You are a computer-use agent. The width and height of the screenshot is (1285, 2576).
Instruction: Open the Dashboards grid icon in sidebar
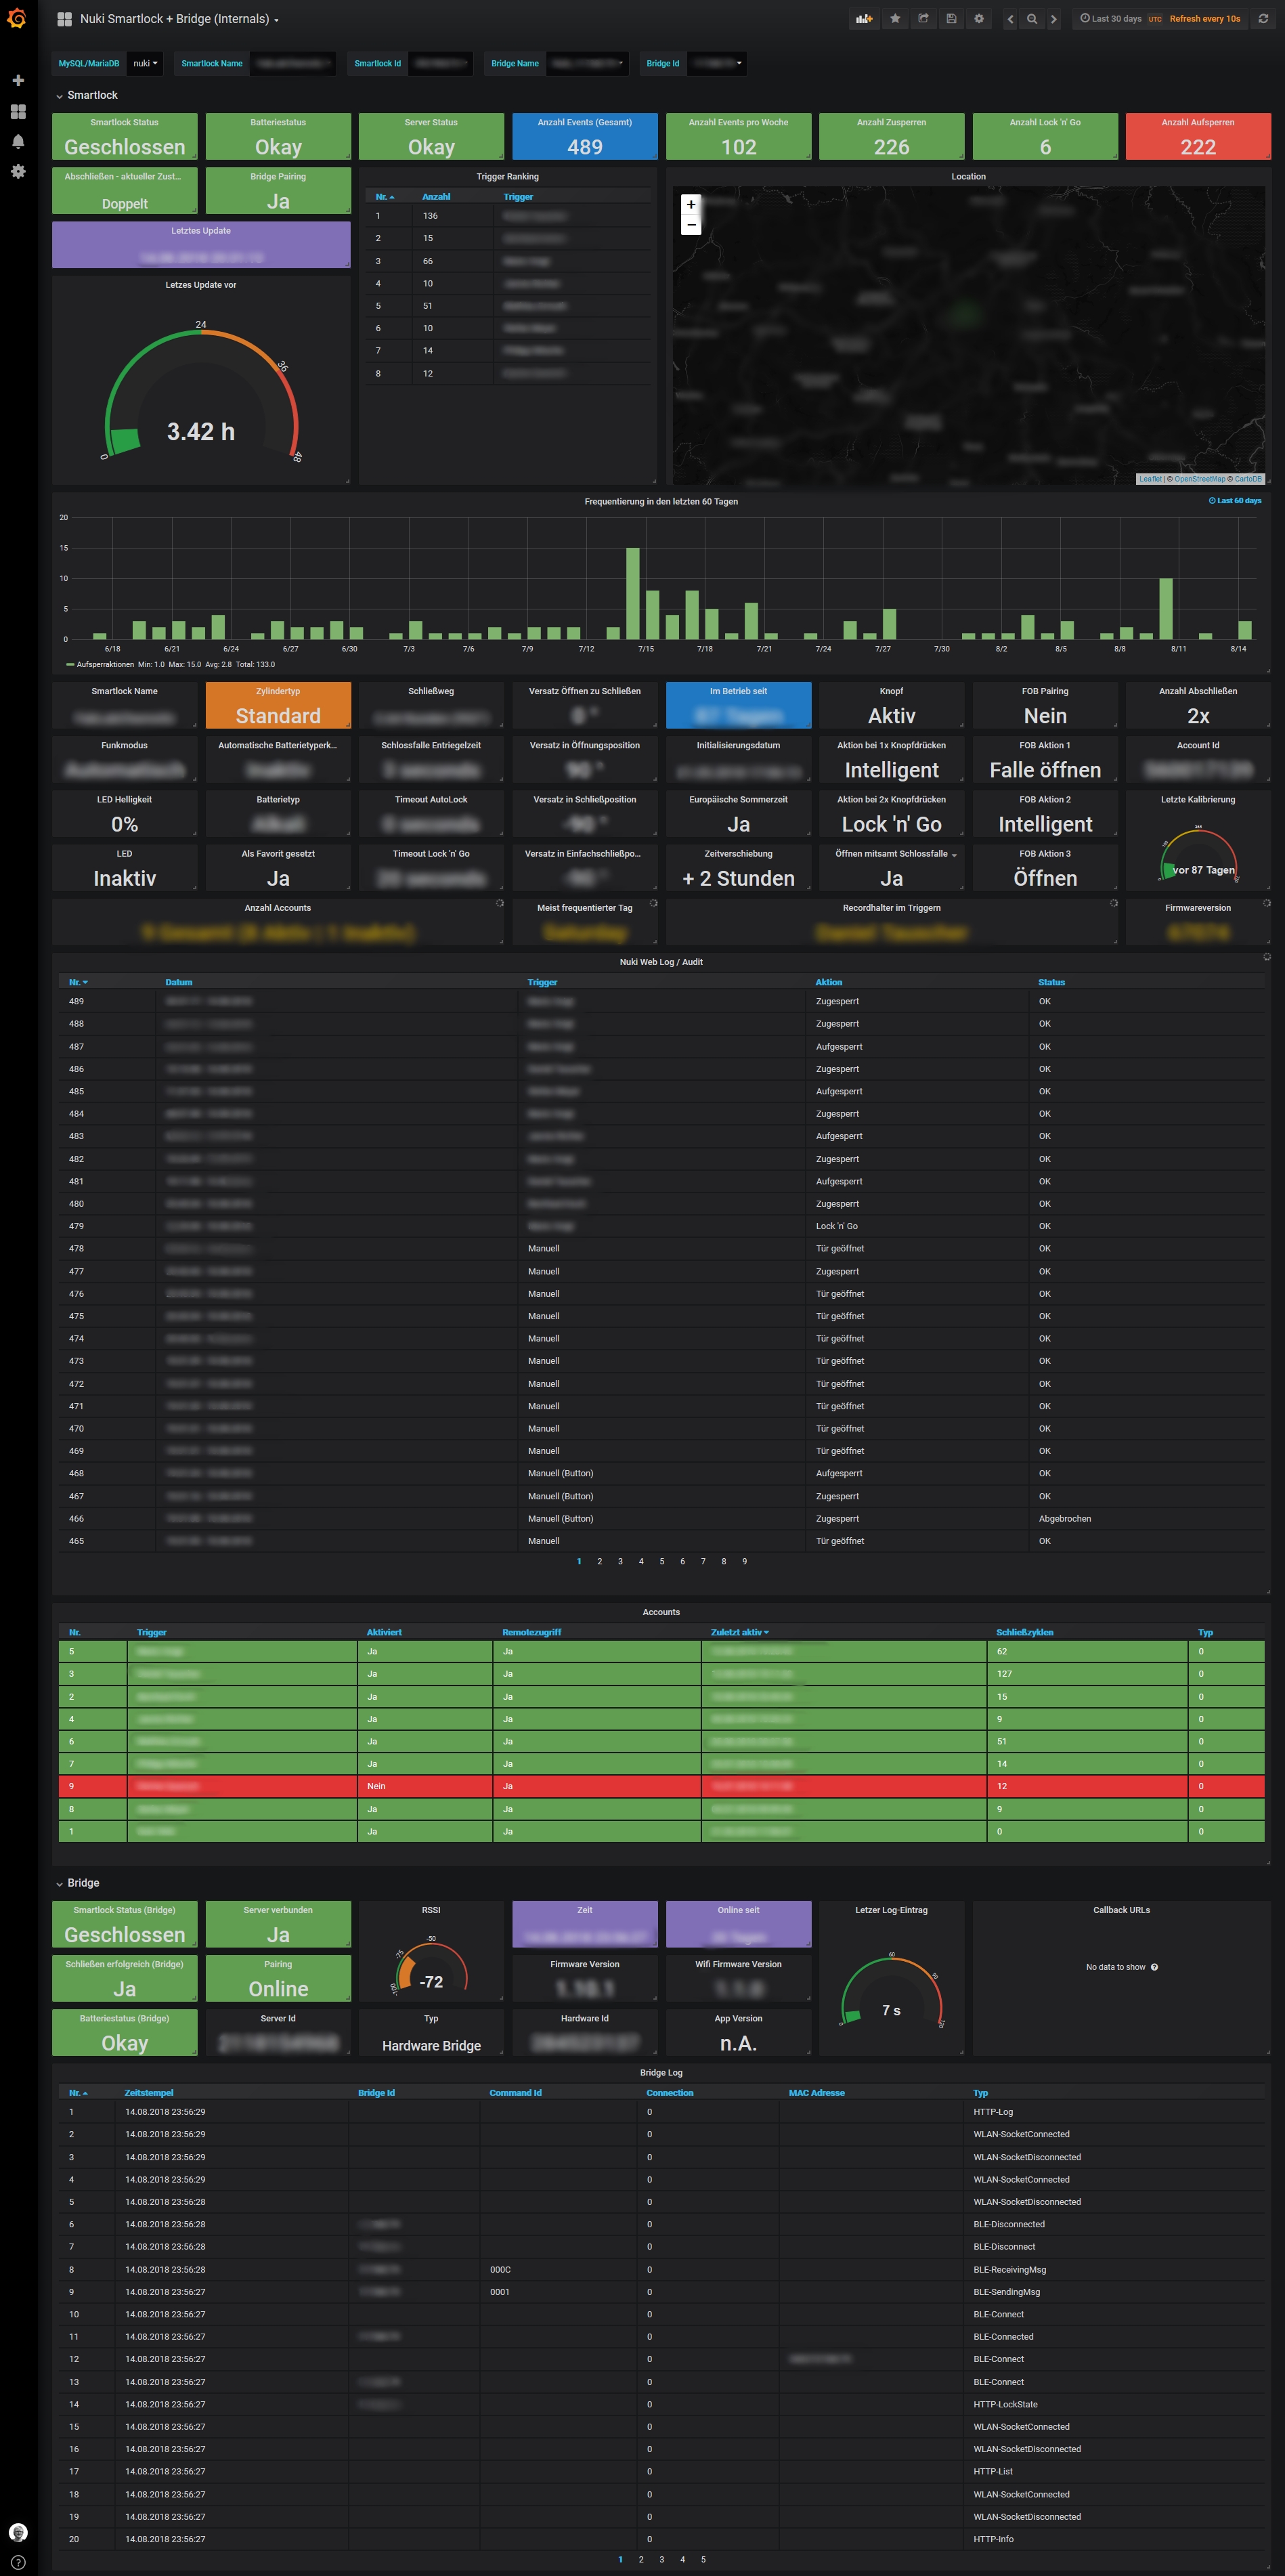[x=18, y=111]
